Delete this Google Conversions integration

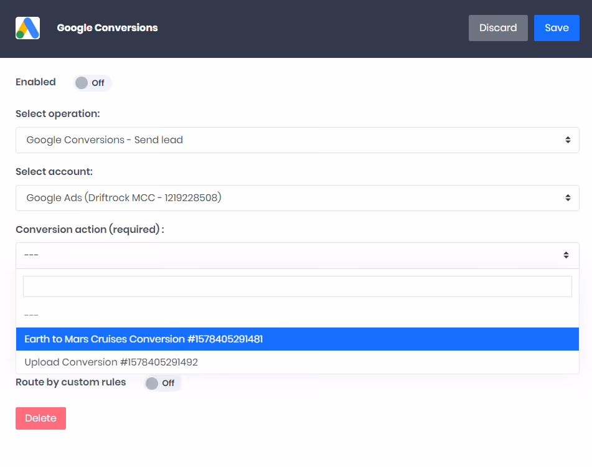click(41, 418)
